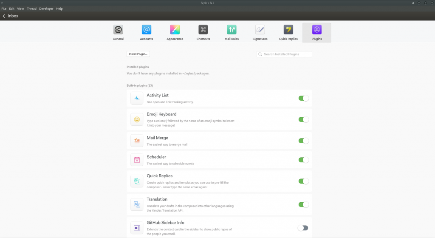Select the Plugins hexagon icon

(317, 30)
